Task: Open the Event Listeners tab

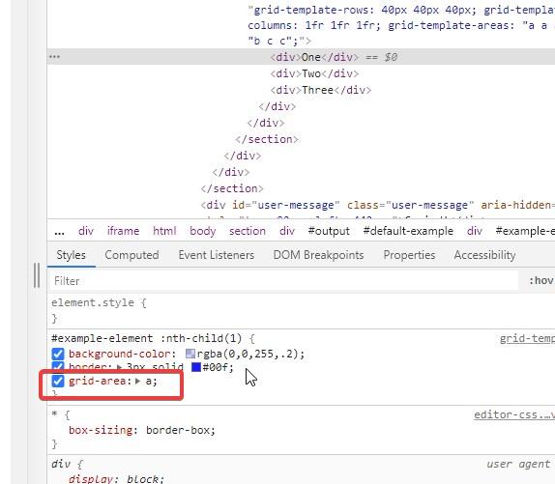Action: [217, 255]
